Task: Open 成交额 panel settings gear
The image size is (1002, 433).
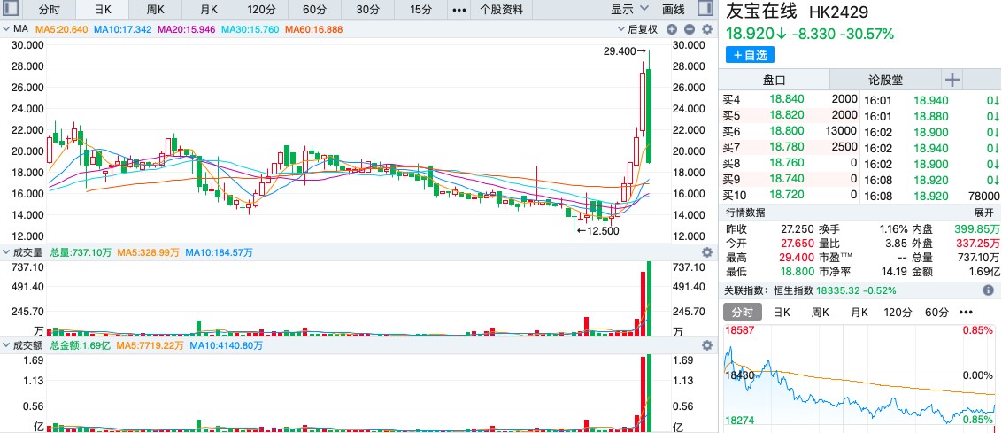Action: (x=706, y=345)
